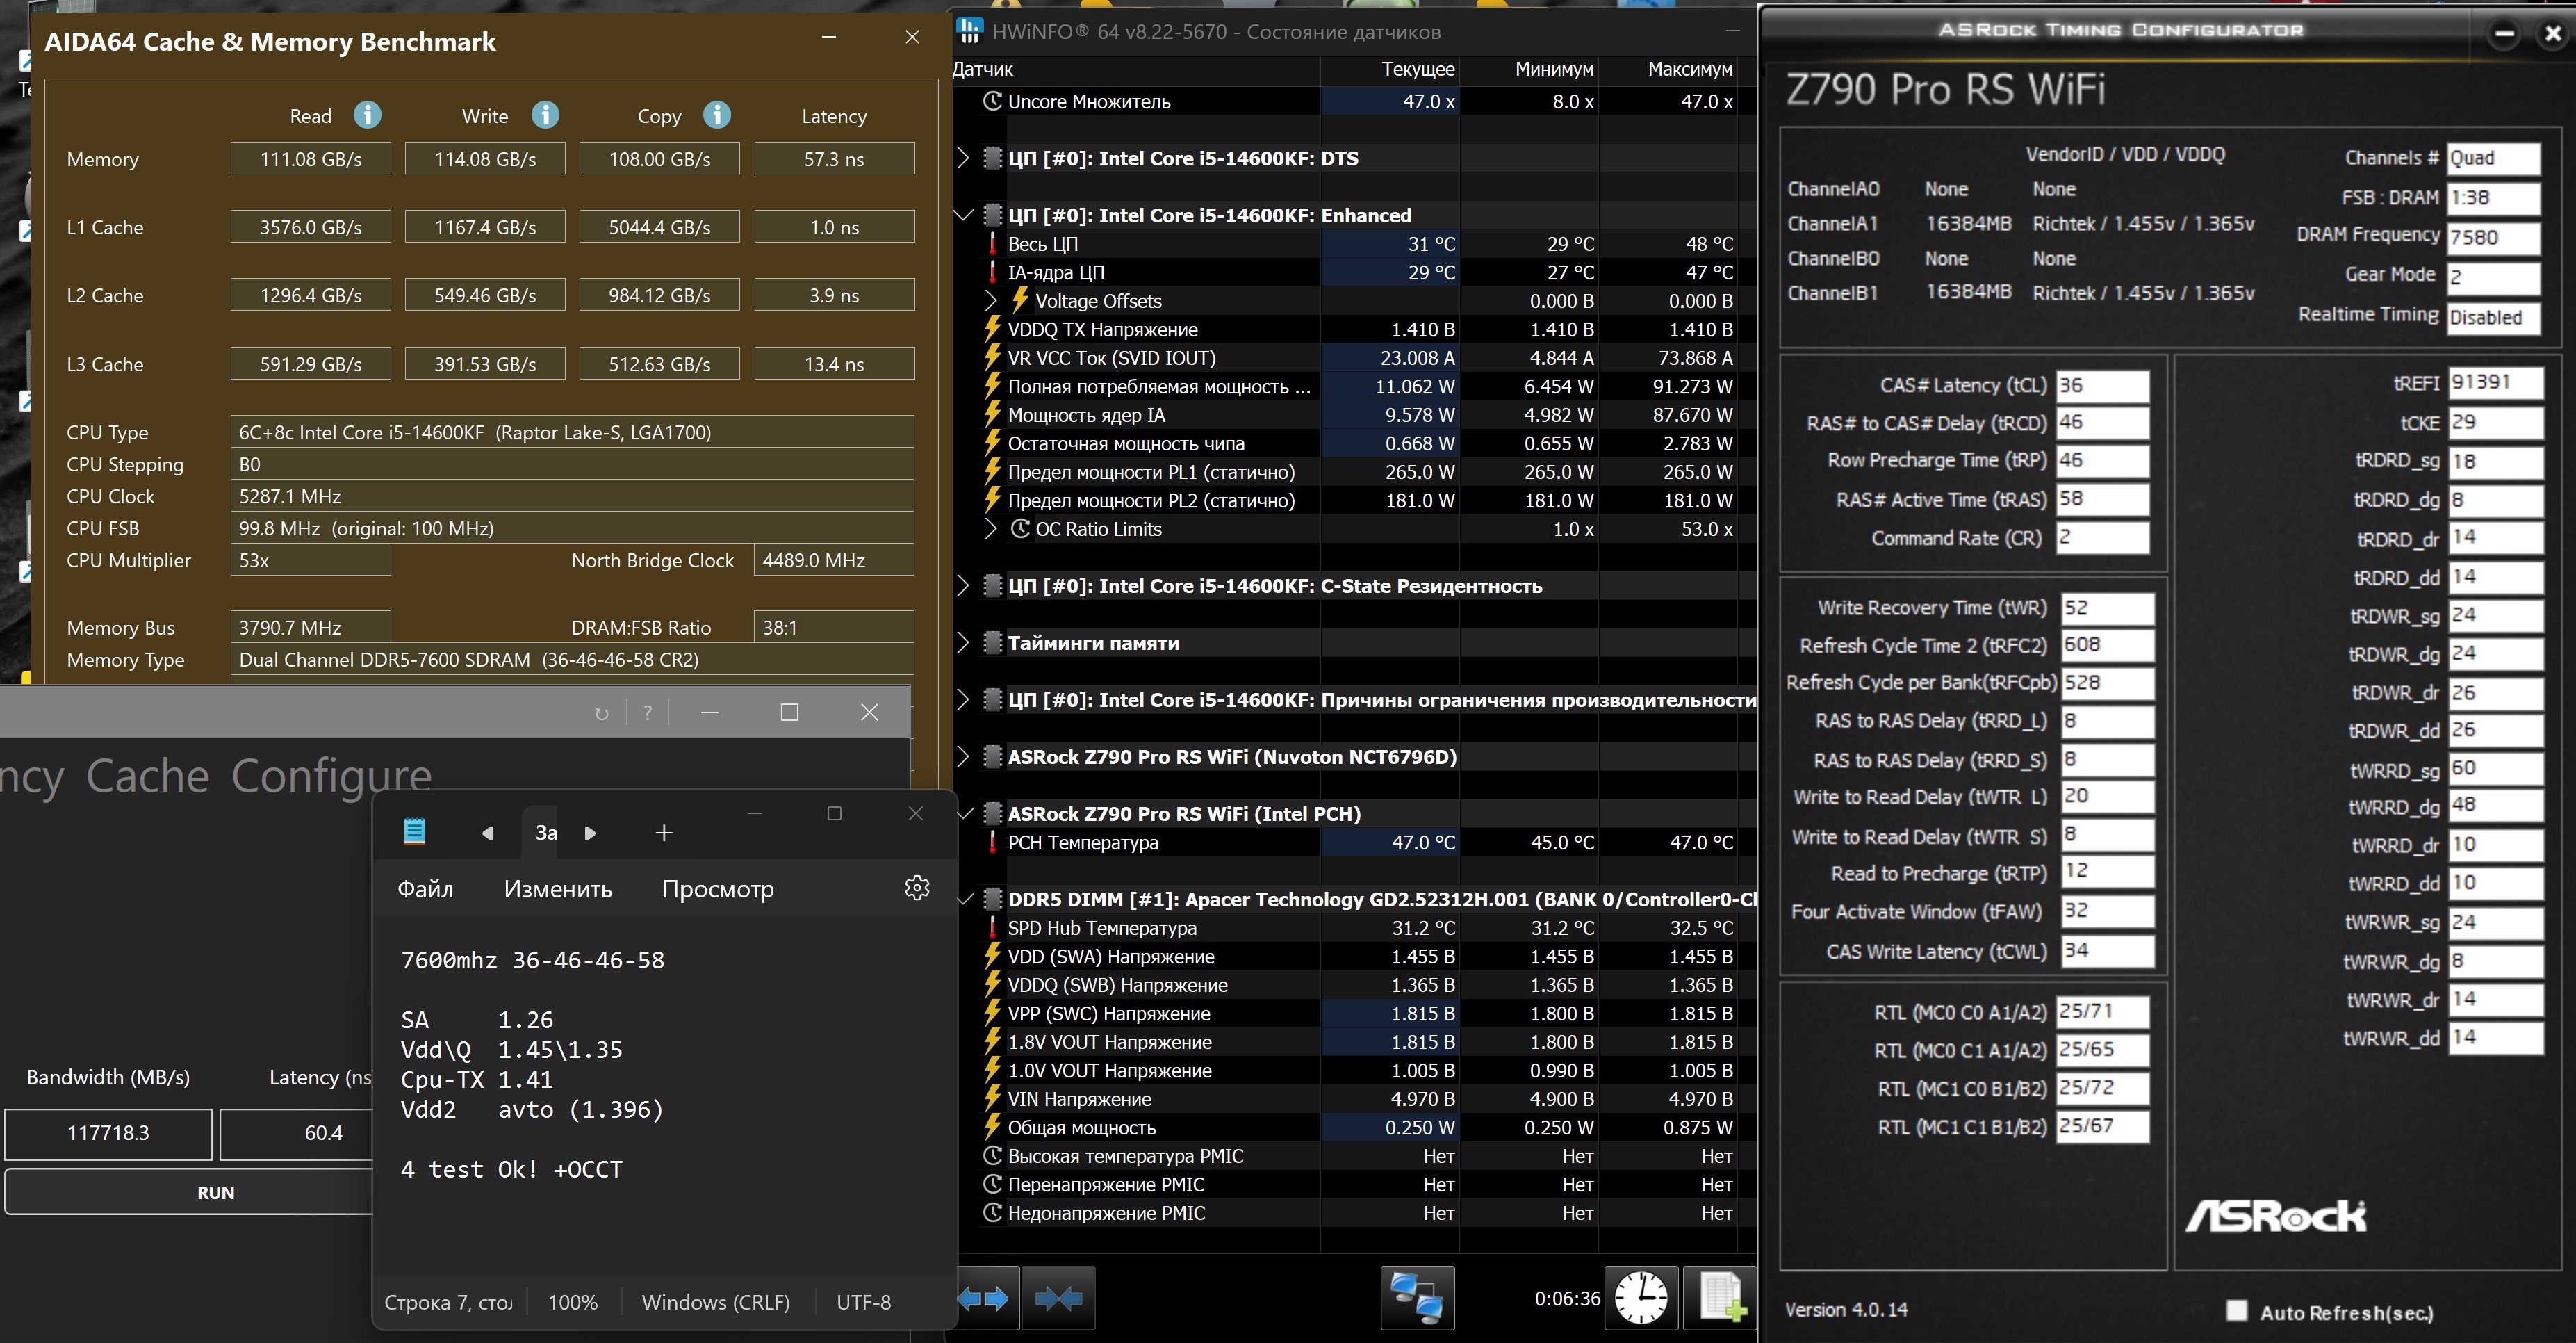
Task: Click info icon next to Write
Action: coord(544,115)
